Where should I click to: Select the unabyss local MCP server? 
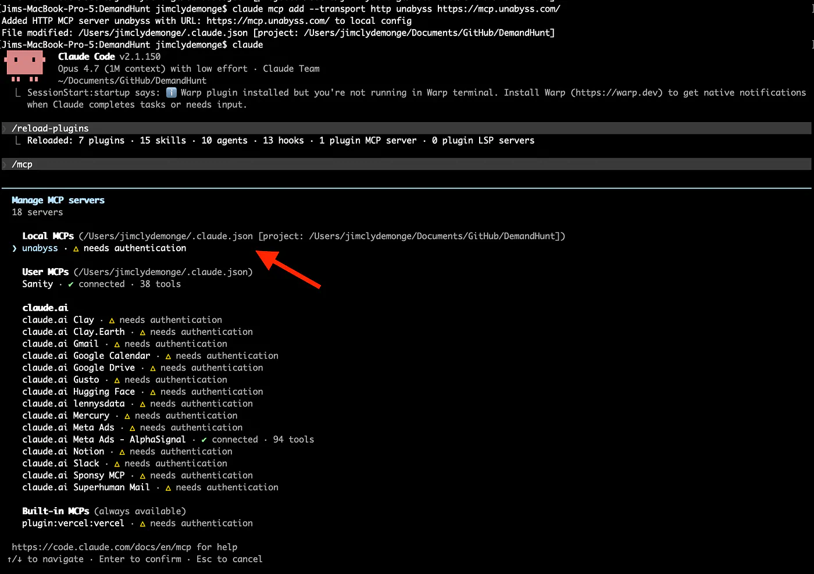pos(40,248)
